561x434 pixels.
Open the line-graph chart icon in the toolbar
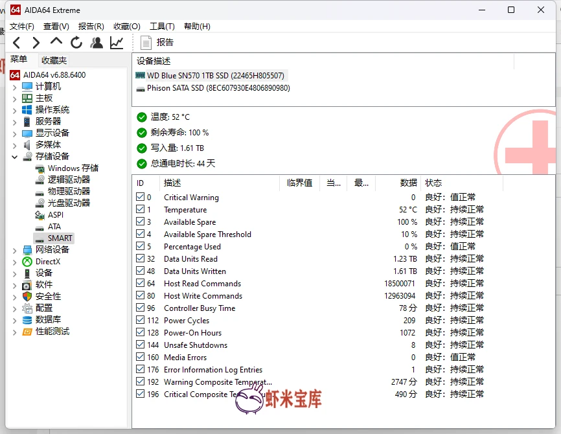117,43
